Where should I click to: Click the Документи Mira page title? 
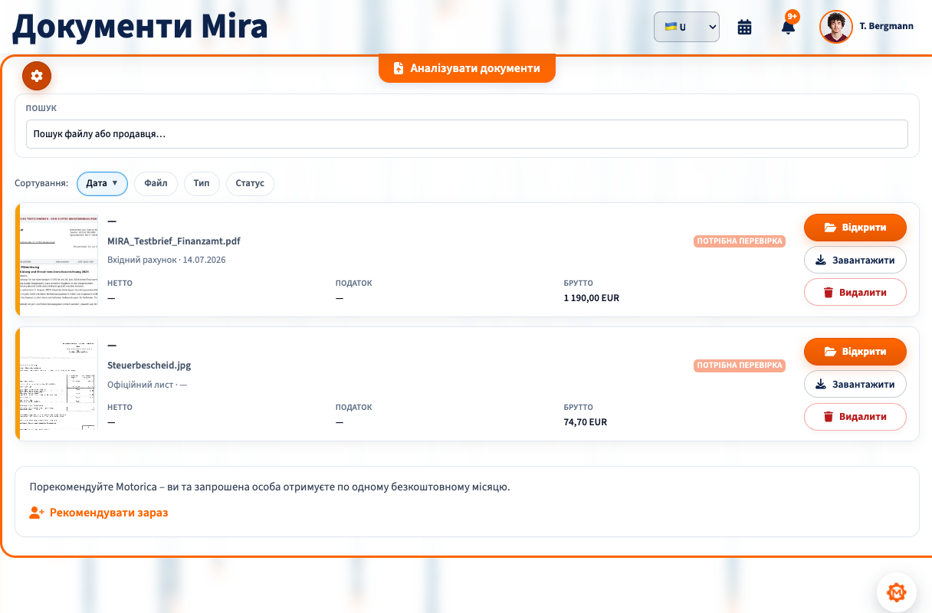tap(140, 27)
